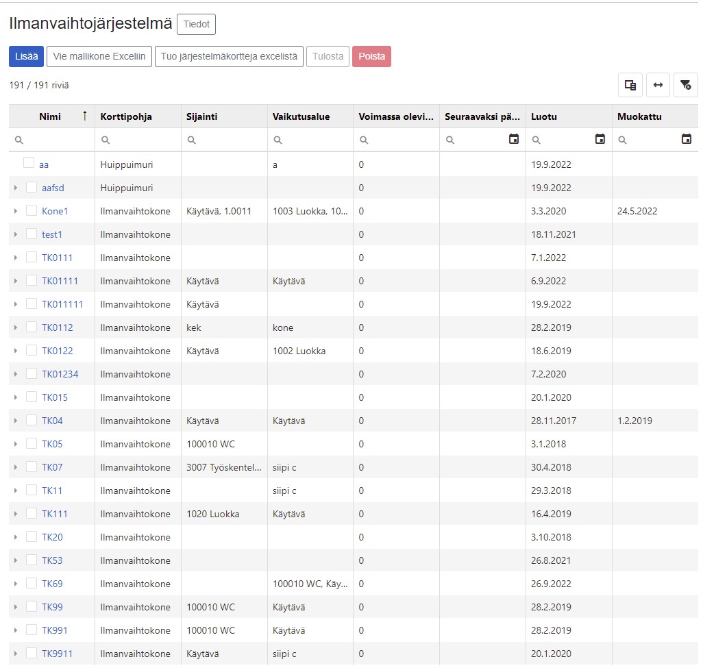Tick the TK9911 row checkbox

click(x=32, y=653)
